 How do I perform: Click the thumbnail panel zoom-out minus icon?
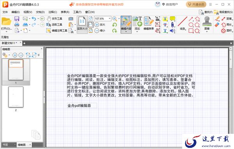(x=21, y=55)
